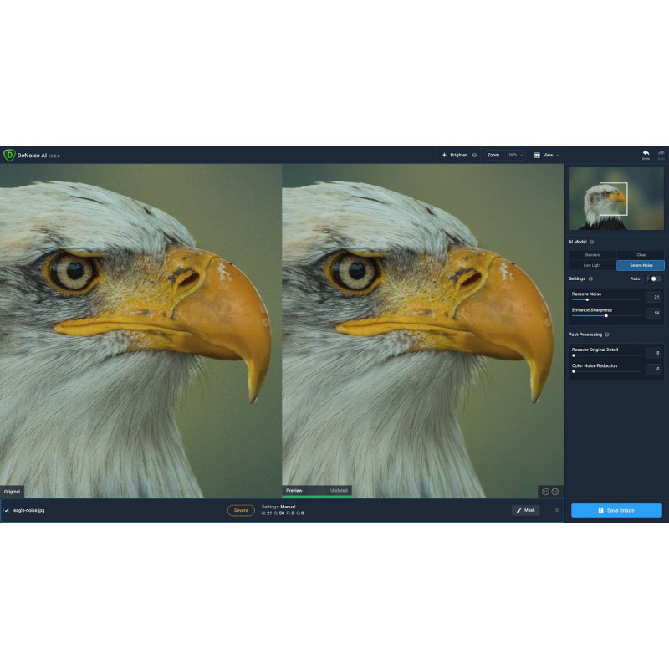Click the Redo arrow icon
Screen dimensions: 669x669
(661, 154)
